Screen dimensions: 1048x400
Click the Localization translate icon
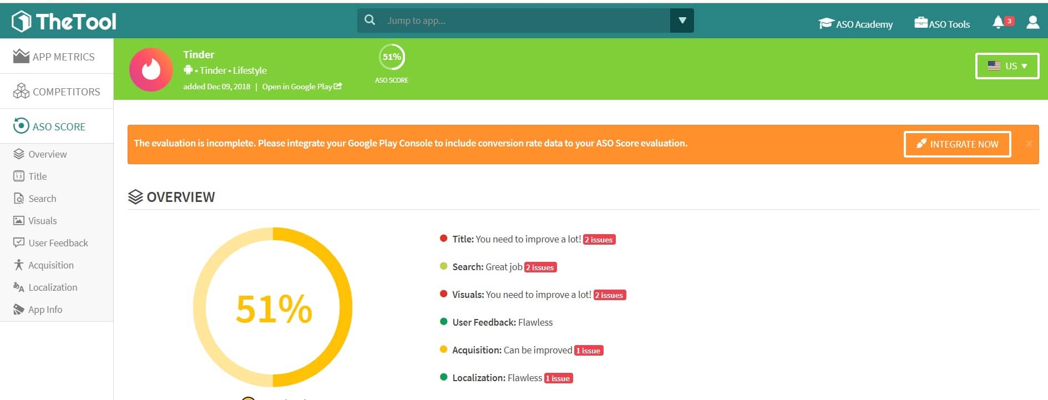tap(19, 287)
